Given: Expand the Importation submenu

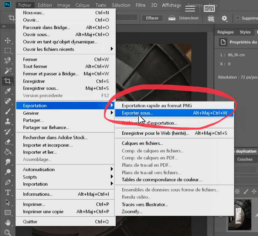Looking at the screenshot, I should click(66, 184).
